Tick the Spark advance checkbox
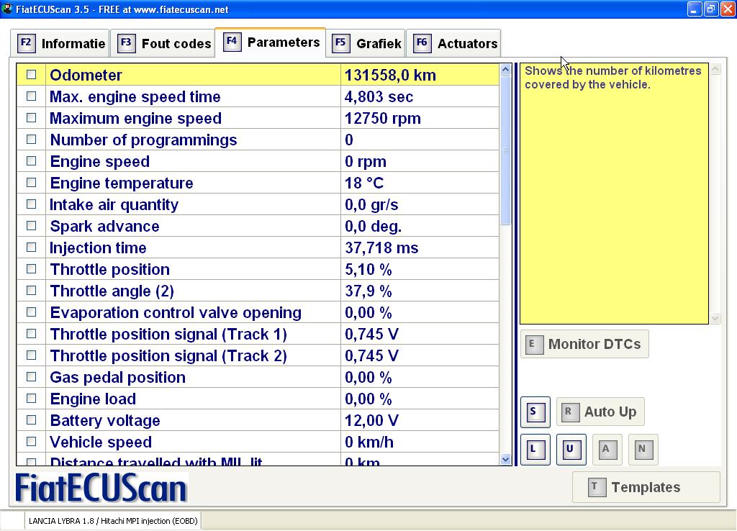This screenshot has width=737, height=531. coord(31,226)
